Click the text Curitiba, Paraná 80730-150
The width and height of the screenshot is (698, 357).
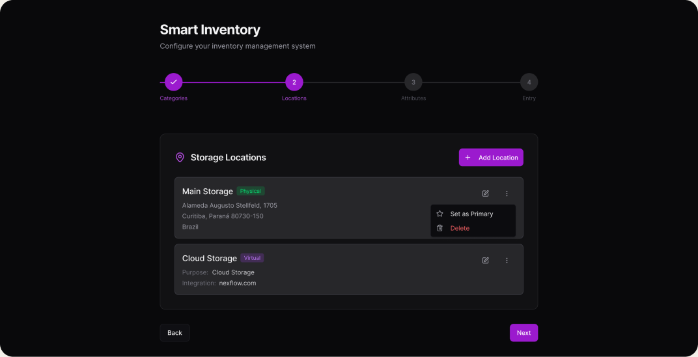click(x=223, y=216)
